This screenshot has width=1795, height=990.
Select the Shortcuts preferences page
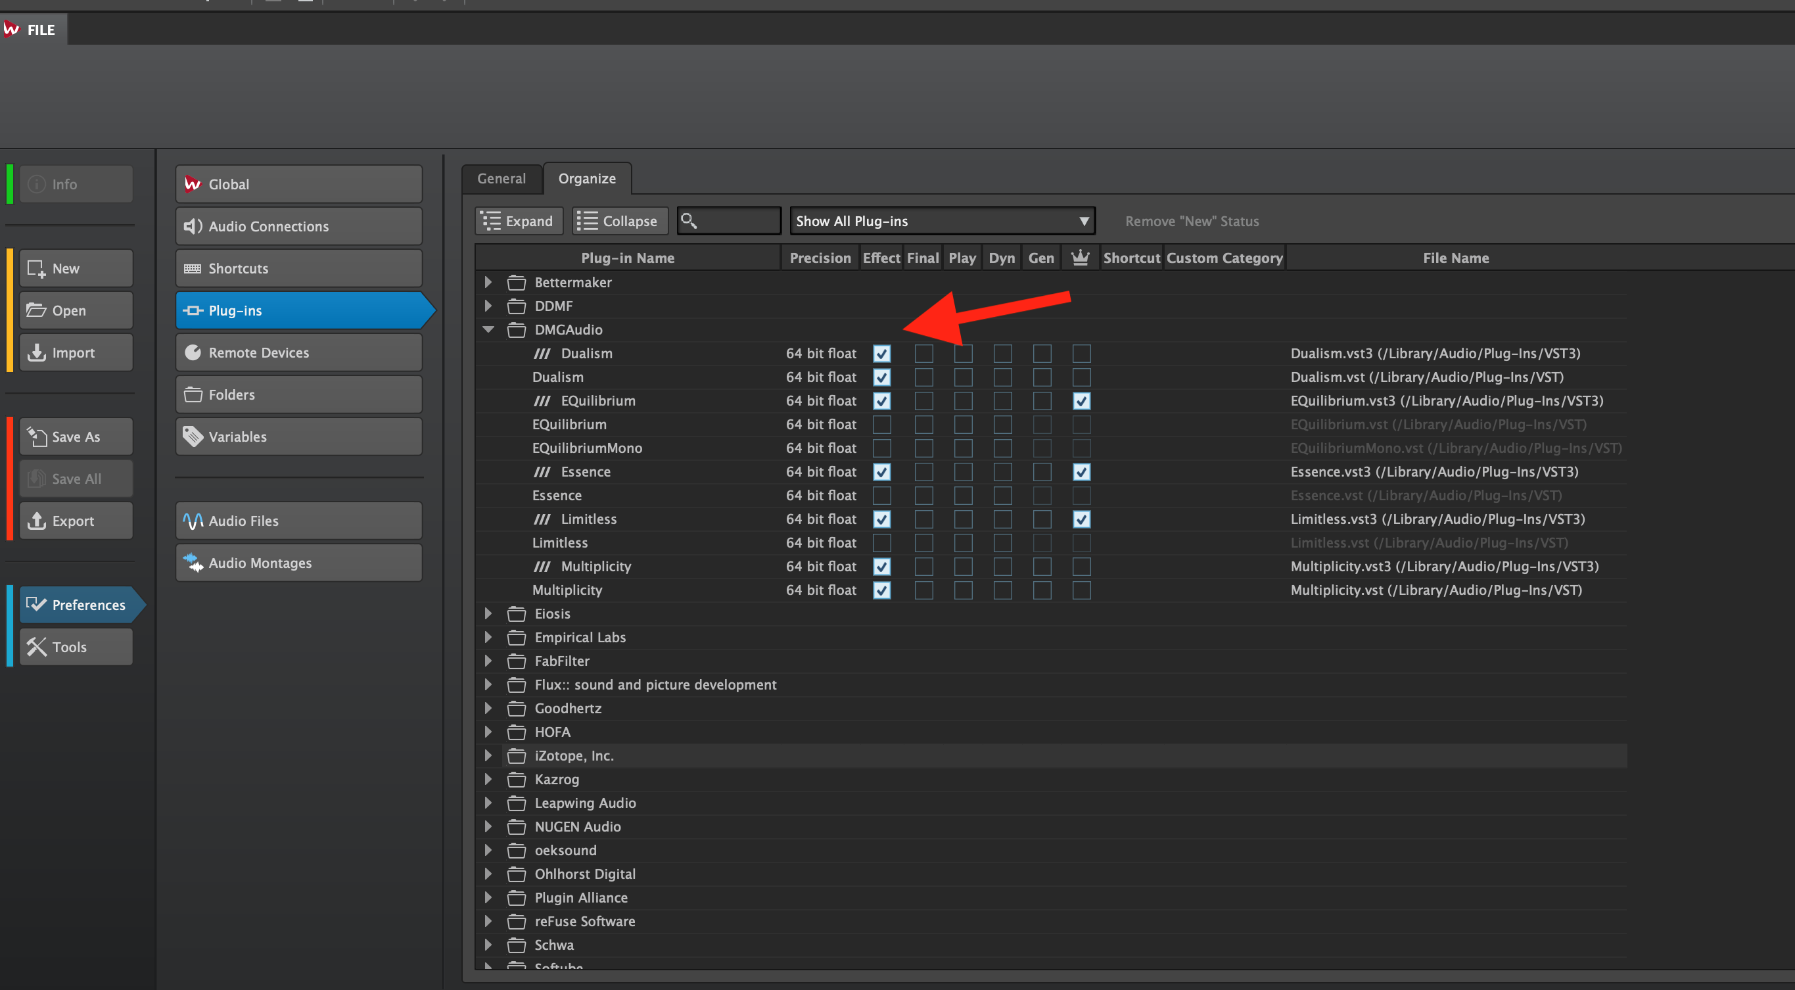pyautogui.click(x=298, y=268)
